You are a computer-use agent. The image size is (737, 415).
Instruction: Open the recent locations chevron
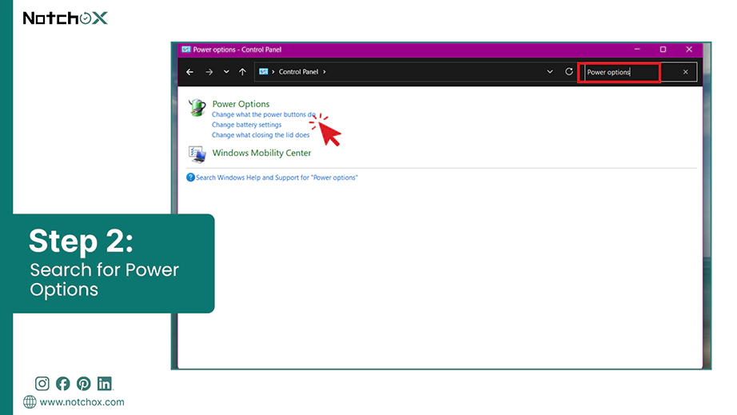226,72
